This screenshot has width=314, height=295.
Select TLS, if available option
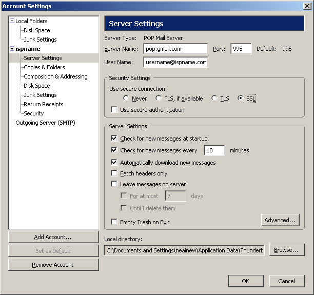coord(159,98)
